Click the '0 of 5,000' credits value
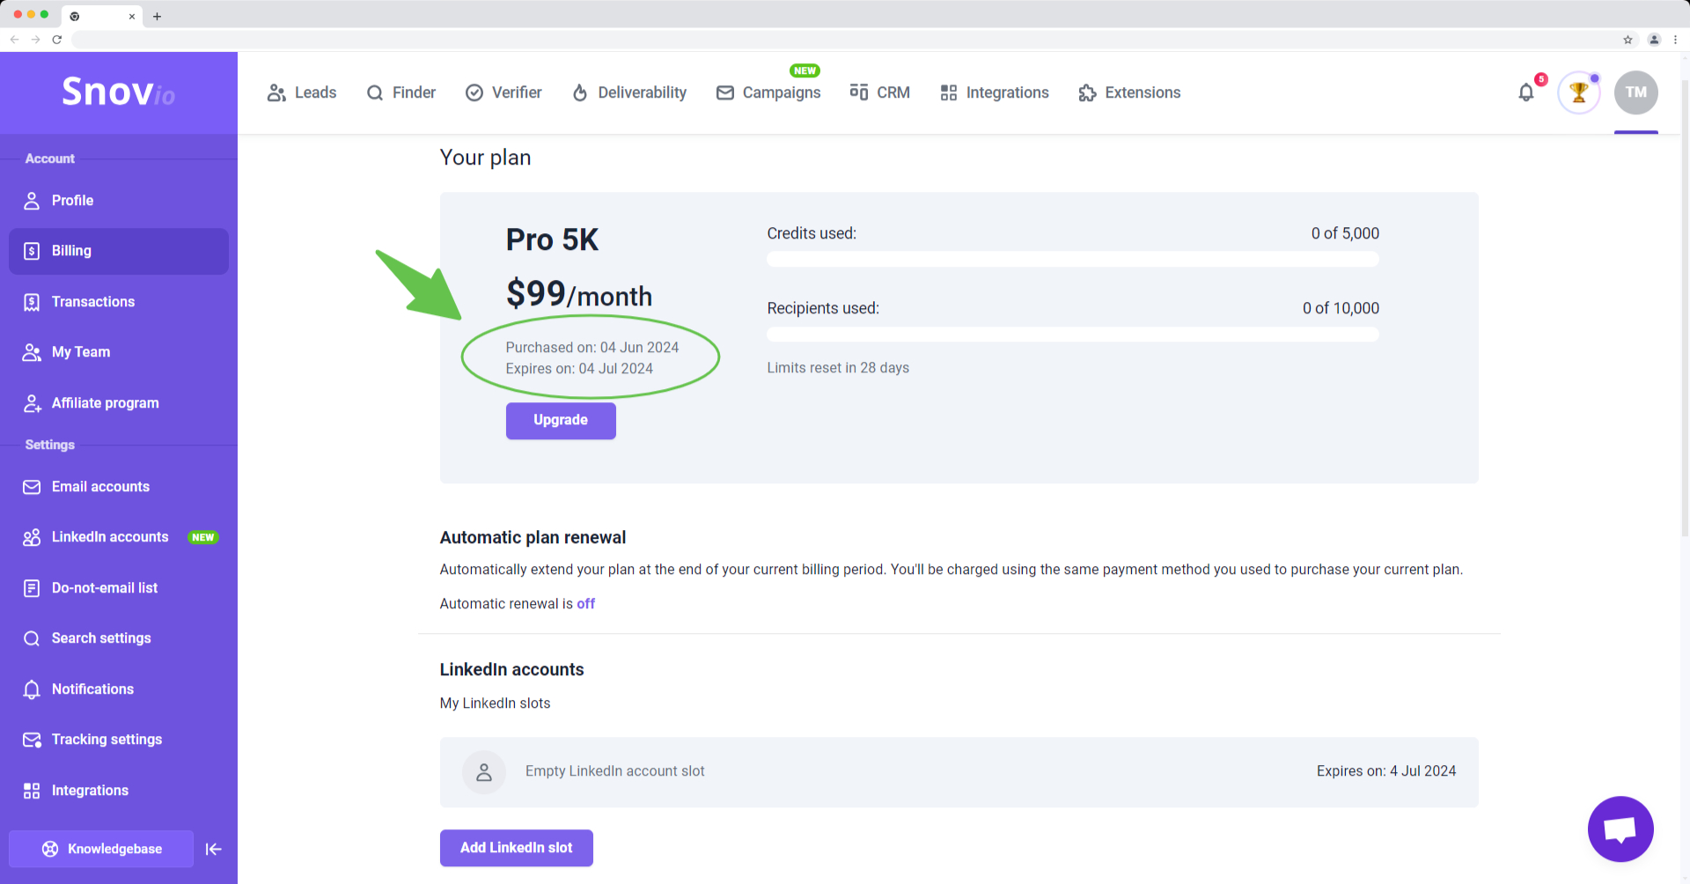 [1345, 233]
